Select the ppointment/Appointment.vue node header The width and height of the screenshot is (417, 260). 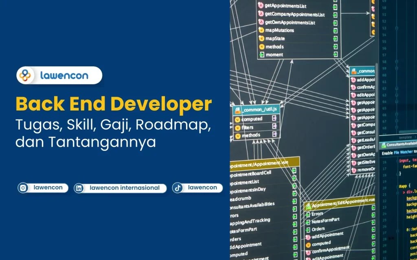click(x=265, y=164)
